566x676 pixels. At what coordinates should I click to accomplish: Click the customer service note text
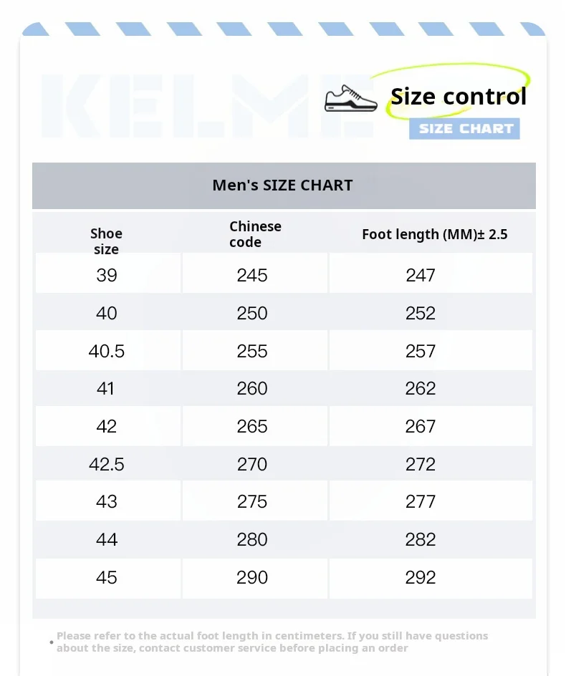click(272, 642)
